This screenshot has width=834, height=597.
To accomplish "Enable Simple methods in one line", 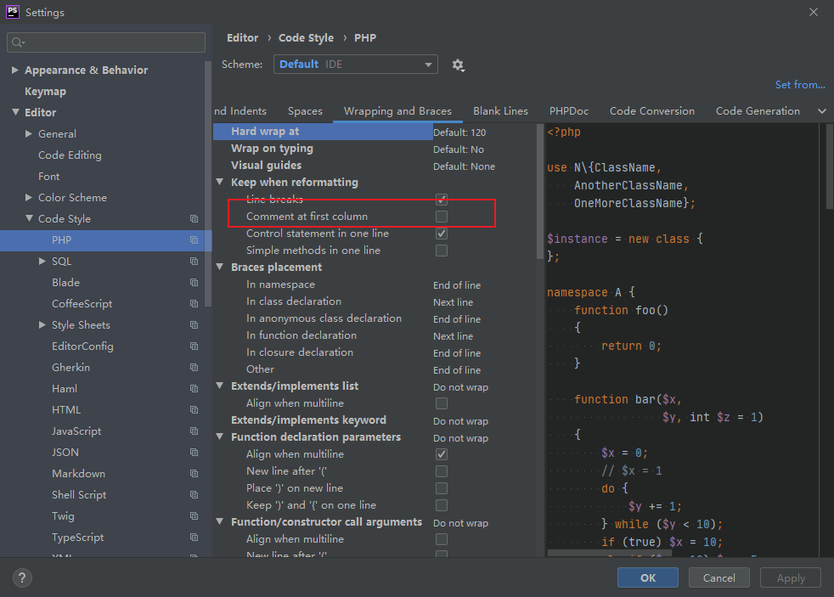I will 442,251.
